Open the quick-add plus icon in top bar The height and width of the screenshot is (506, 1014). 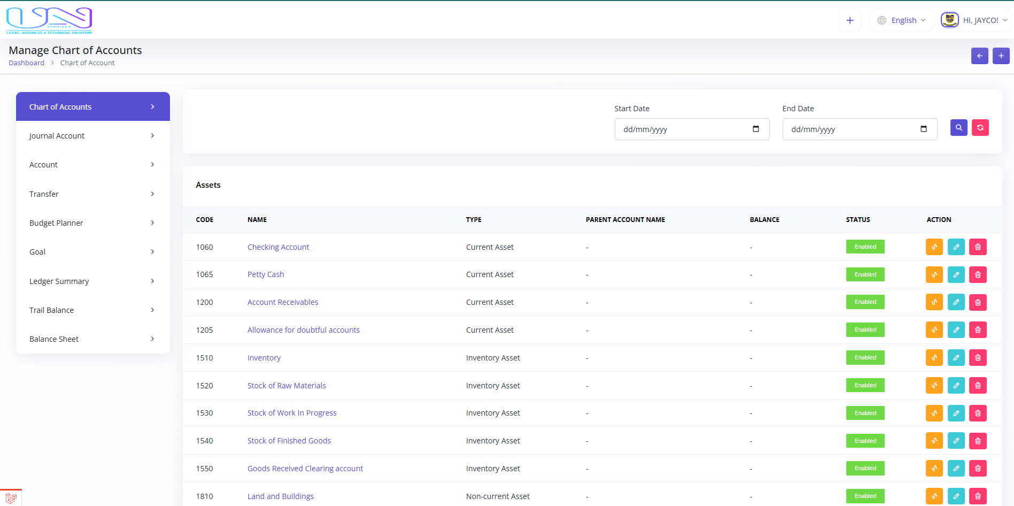pyautogui.click(x=849, y=20)
